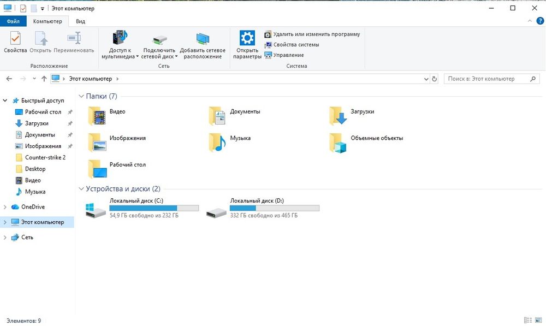Screen dimensions: 546x326
Task: Expand the OneDrive tree node
Action: [5, 207]
